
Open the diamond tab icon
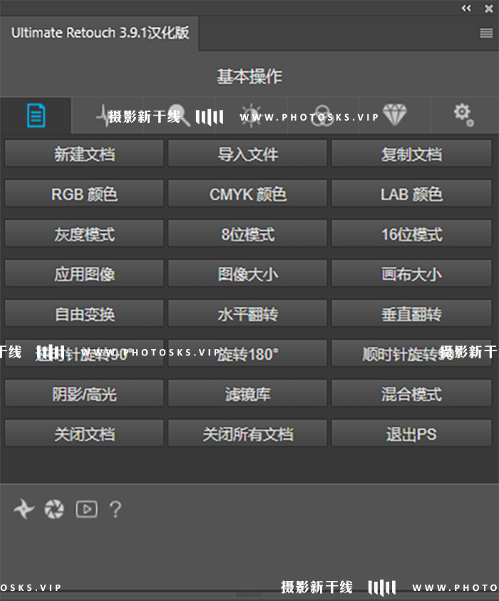tap(395, 115)
